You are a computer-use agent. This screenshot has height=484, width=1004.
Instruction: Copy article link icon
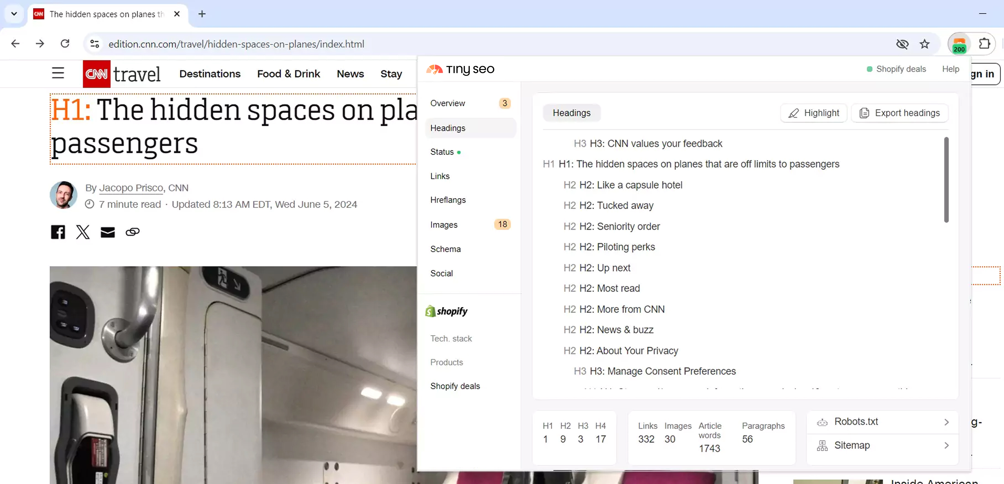point(132,232)
